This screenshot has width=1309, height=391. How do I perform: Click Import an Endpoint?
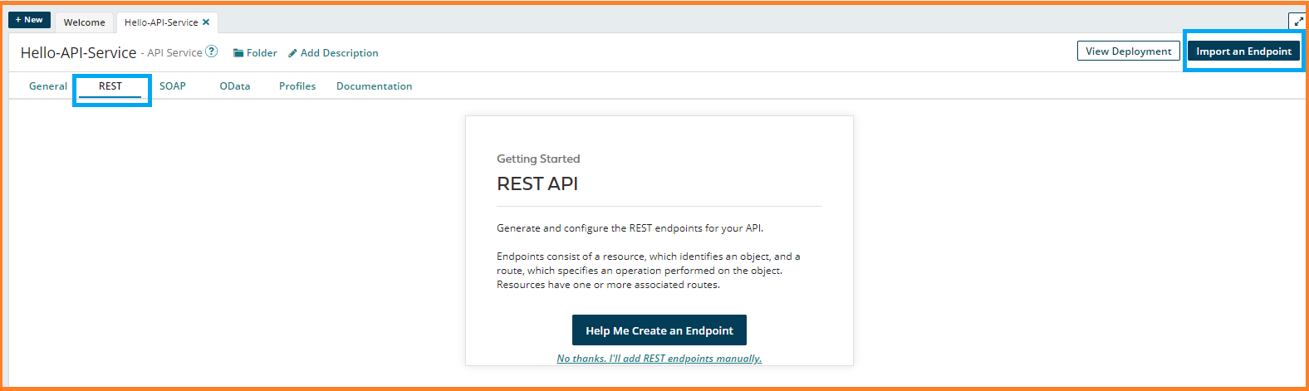pyautogui.click(x=1243, y=51)
